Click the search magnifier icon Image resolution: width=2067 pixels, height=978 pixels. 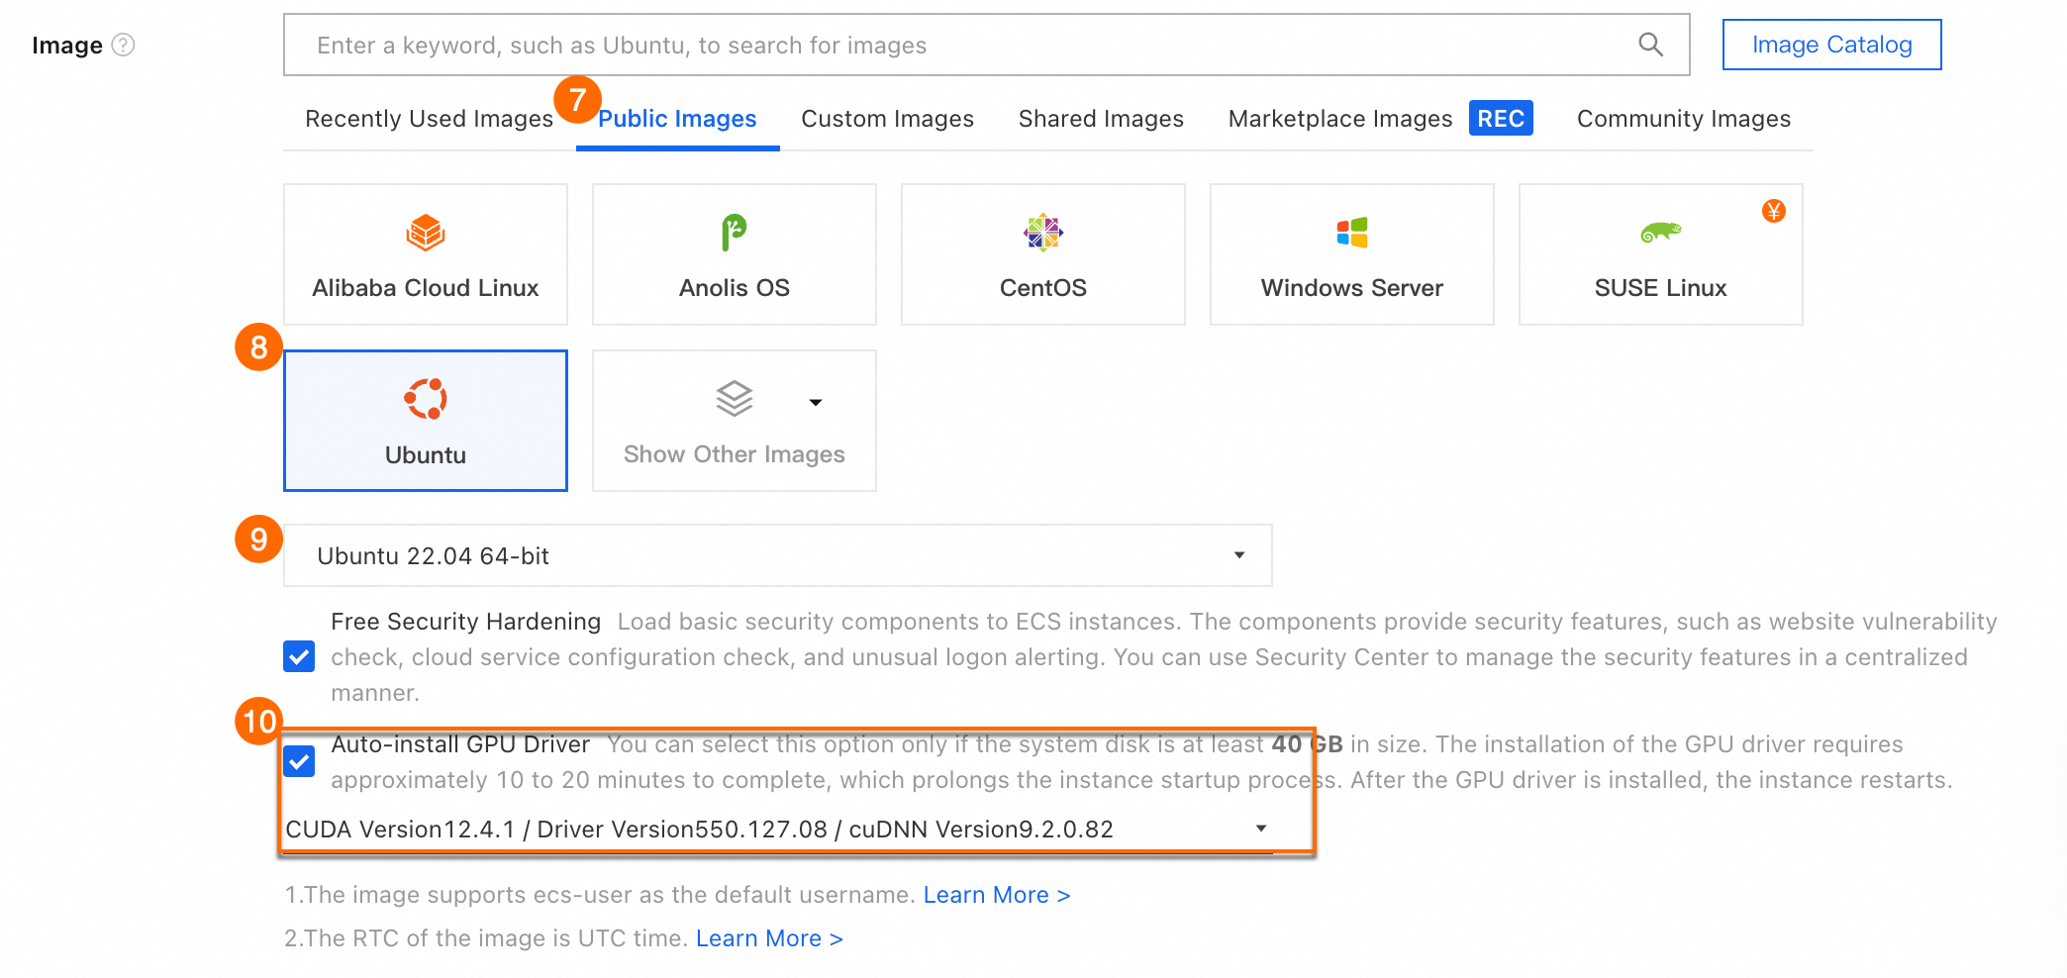pyautogui.click(x=1650, y=45)
